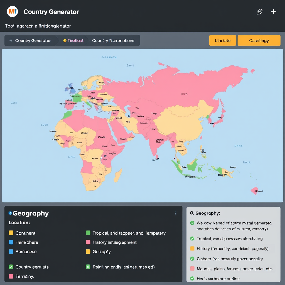Expand the Country Narrenations breadcrumb item
The height and width of the screenshot is (285, 285).
[114, 40]
